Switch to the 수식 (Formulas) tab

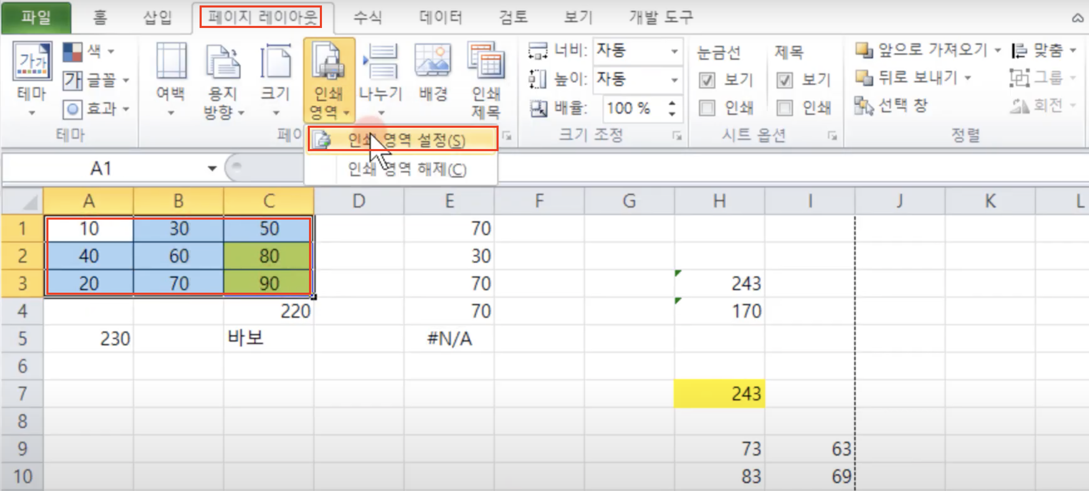367,17
